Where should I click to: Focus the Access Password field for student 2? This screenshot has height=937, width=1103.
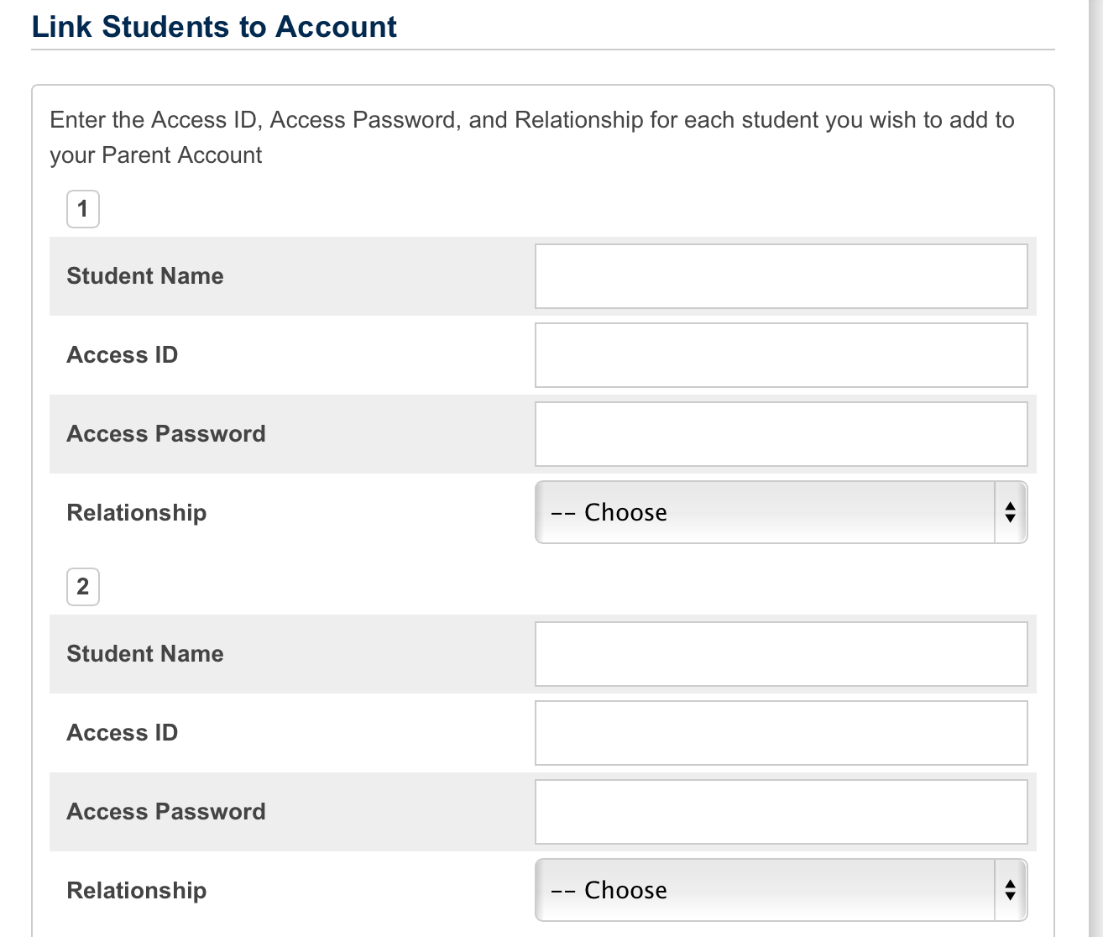[x=781, y=812]
